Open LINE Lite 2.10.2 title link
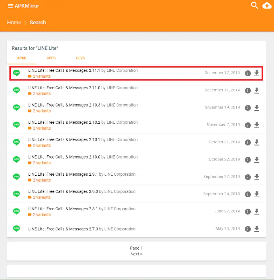 click(x=64, y=122)
